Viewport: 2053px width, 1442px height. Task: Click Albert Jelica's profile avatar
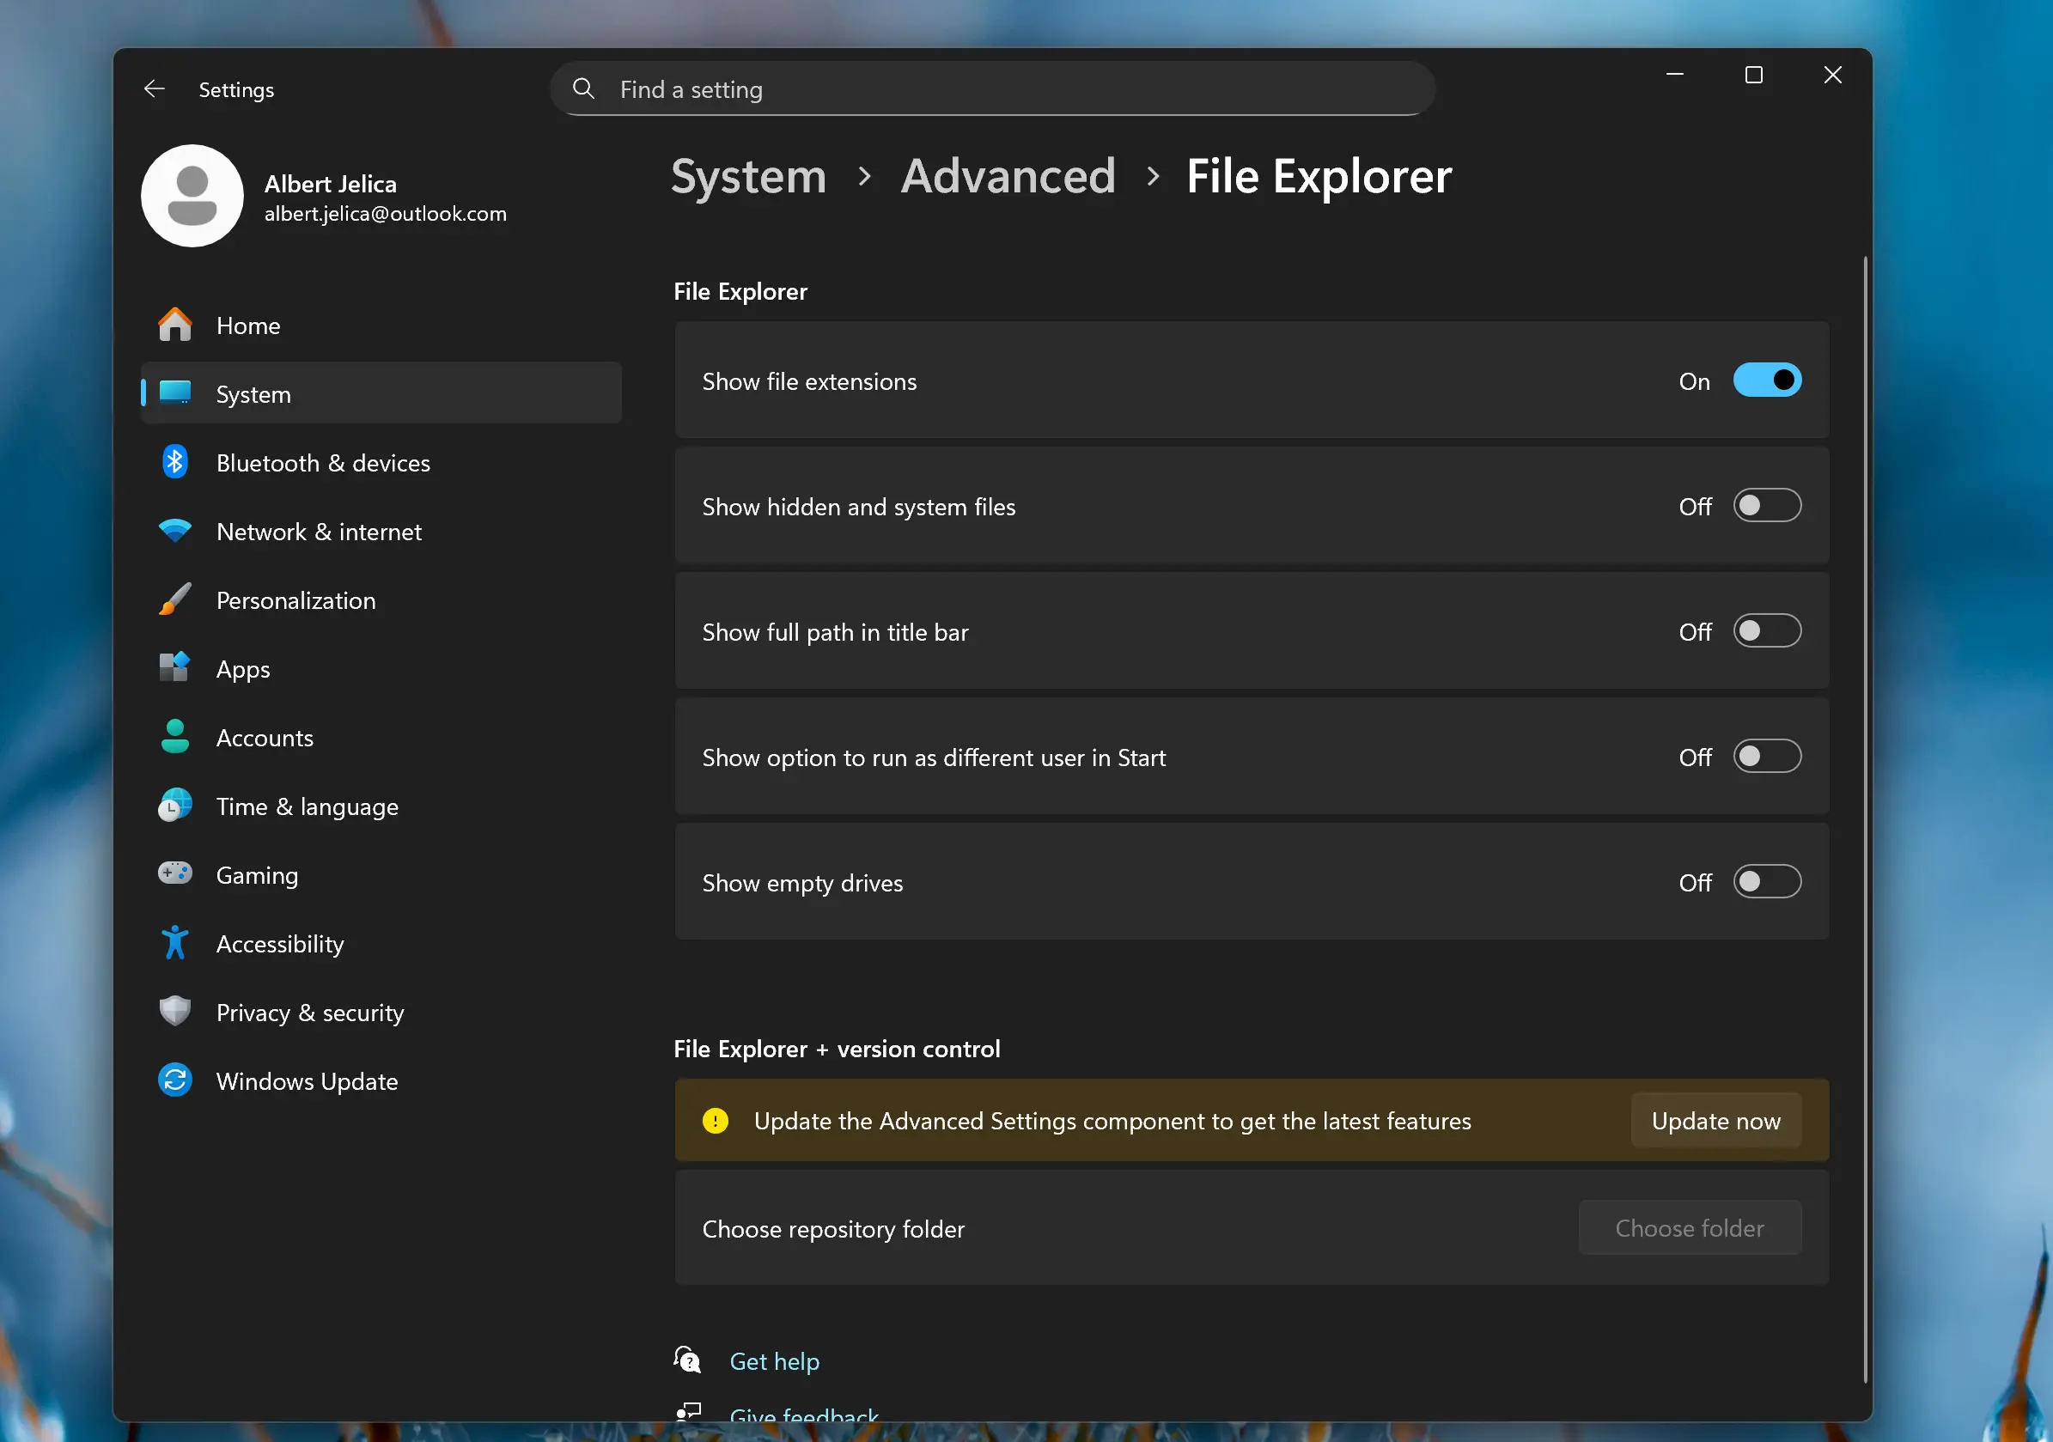tap(192, 196)
